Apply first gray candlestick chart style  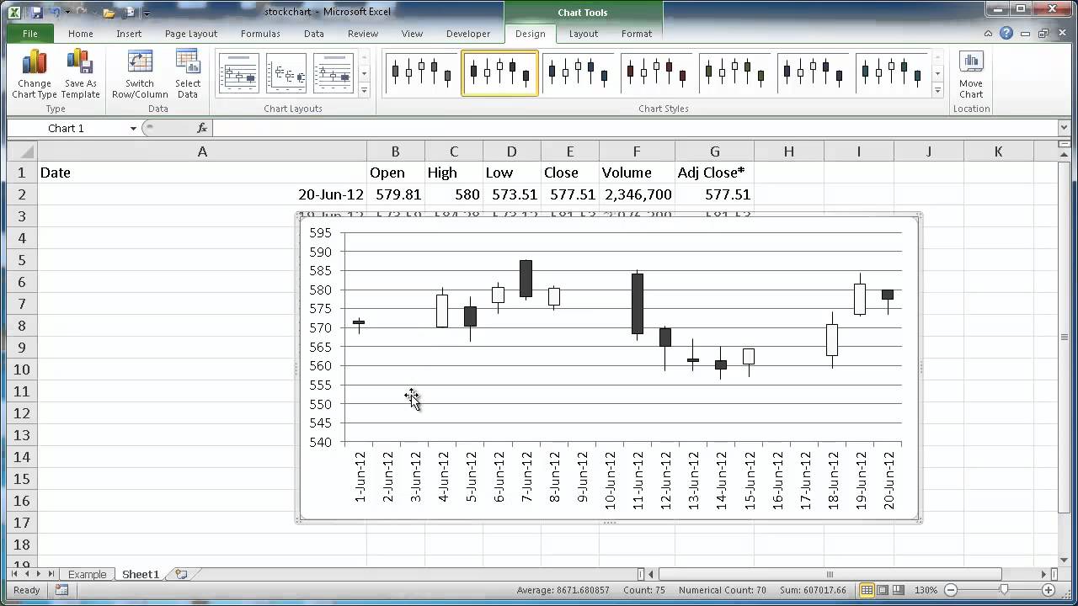421,73
